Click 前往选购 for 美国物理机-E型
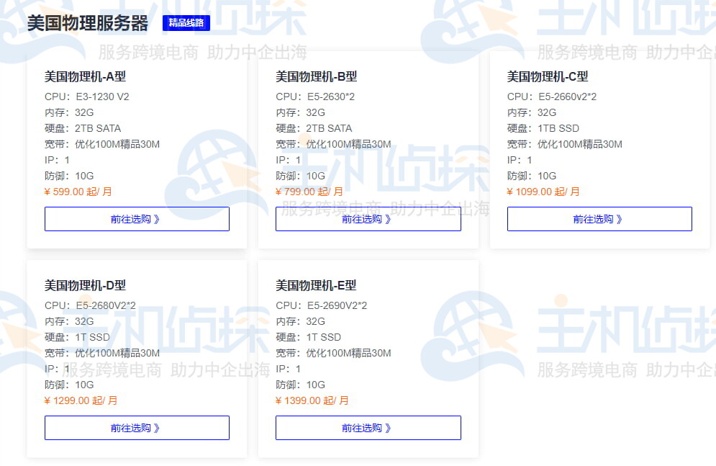The width and height of the screenshot is (716, 466). pos(368,427)
